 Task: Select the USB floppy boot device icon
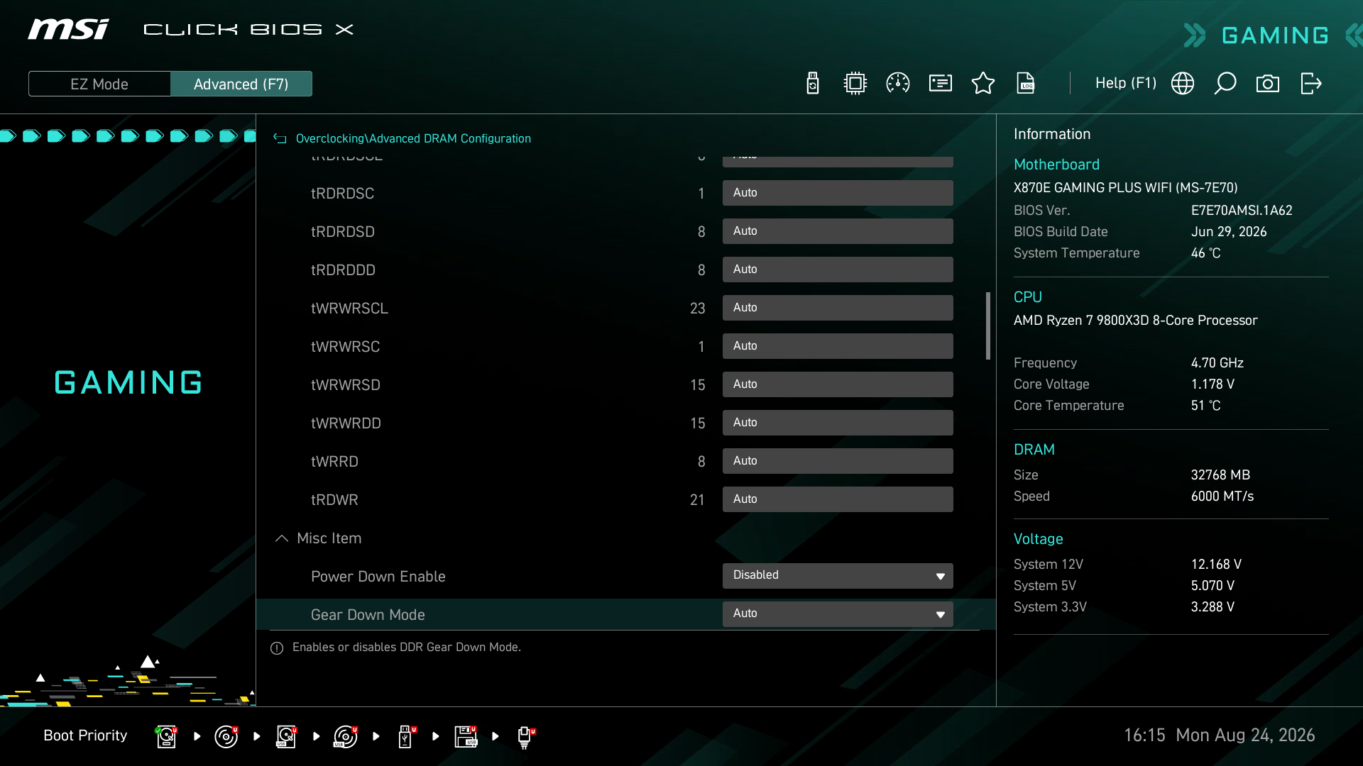pos(466,736)
